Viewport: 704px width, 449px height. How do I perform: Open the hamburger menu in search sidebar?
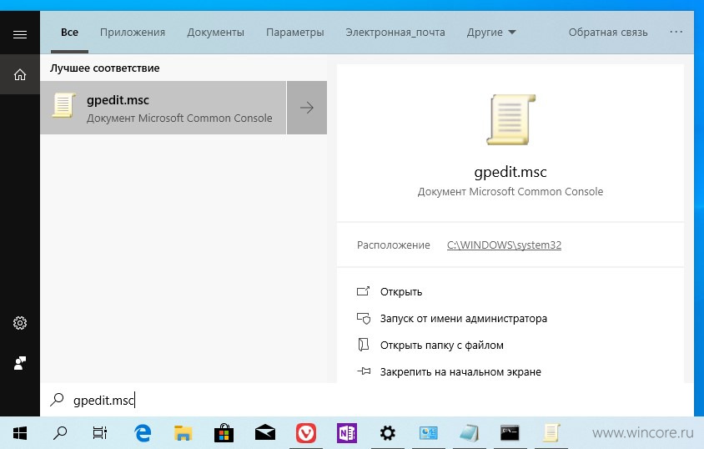[x=20, y=34]
